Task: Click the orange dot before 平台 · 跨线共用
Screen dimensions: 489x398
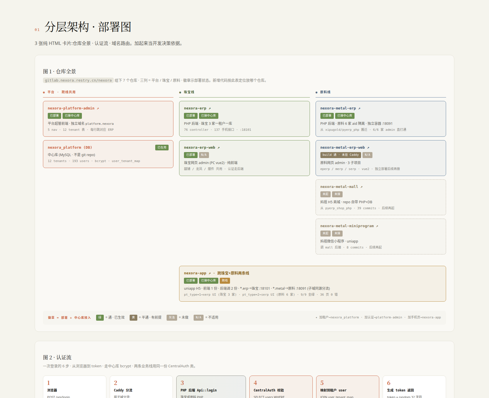Action: pos(44,92)
